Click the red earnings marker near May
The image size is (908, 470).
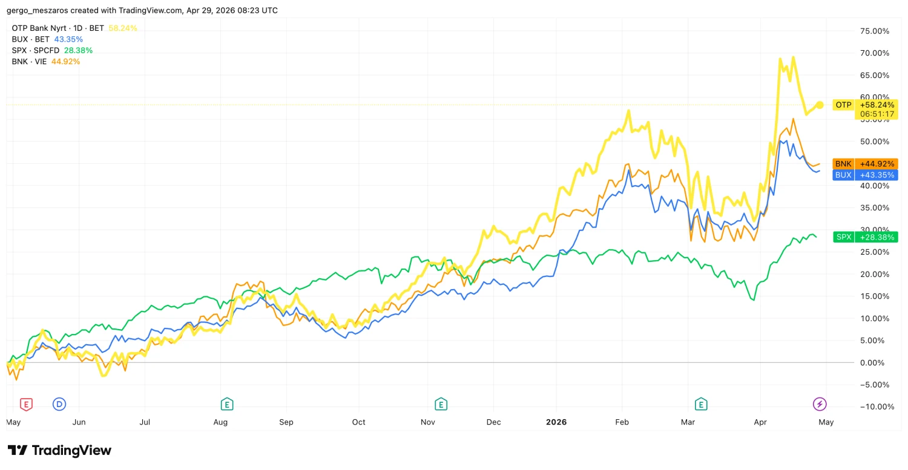[26, 404]
